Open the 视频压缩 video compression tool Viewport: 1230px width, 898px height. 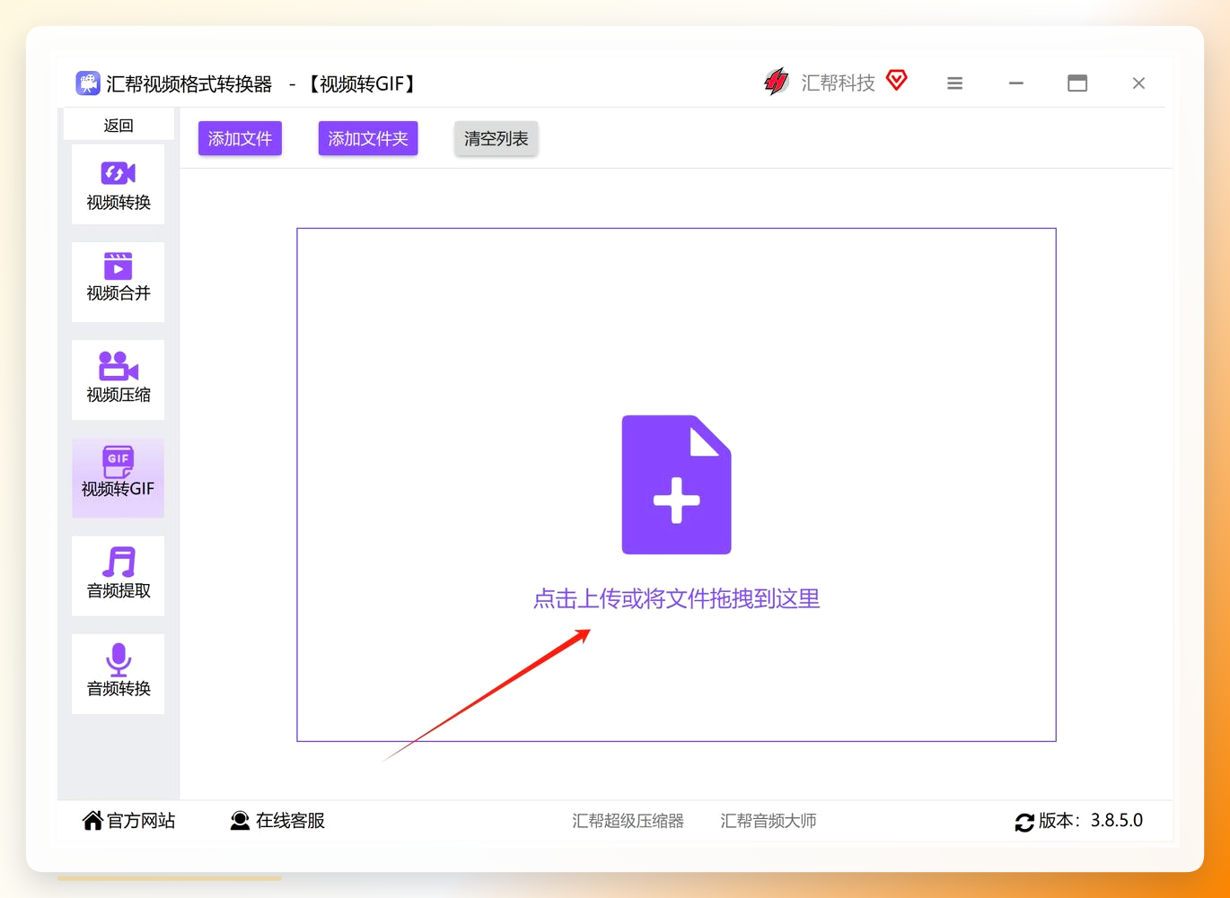[x=118, y=379]
